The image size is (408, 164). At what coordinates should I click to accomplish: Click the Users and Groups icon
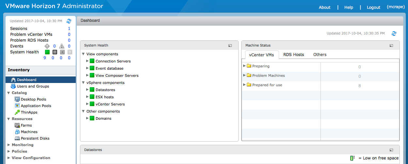click(x=13, y=86)
